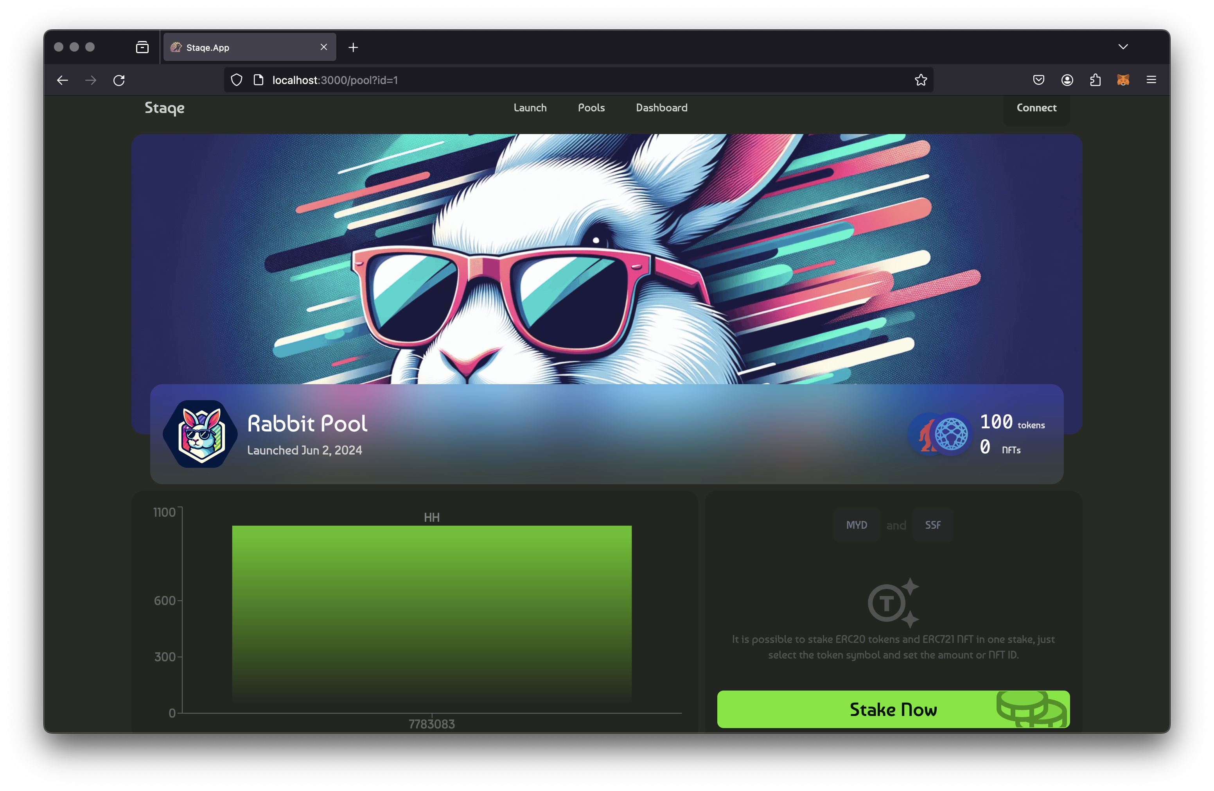Bookmark this page with star icon
The width and height of the screenshot is (1214, 791).
920,80
